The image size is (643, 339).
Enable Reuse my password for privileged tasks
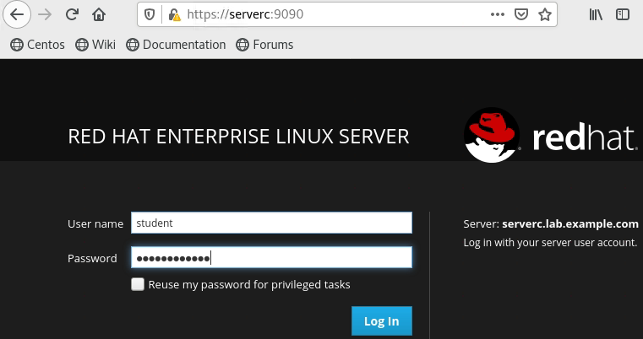click(x=138, y=285)
